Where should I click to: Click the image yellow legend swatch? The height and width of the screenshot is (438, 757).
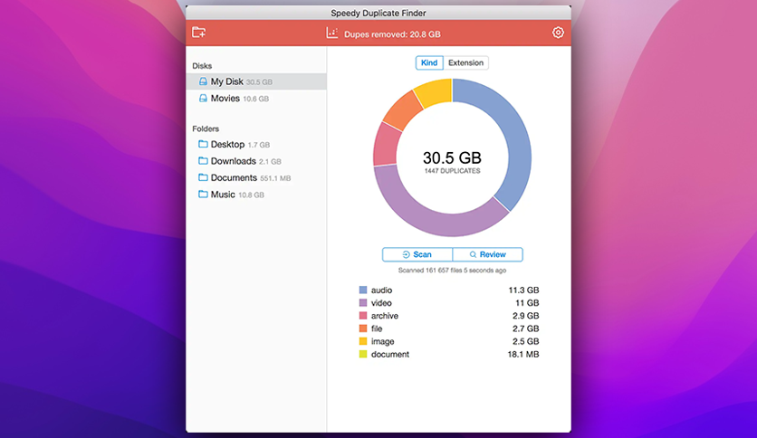pos(363,341)
